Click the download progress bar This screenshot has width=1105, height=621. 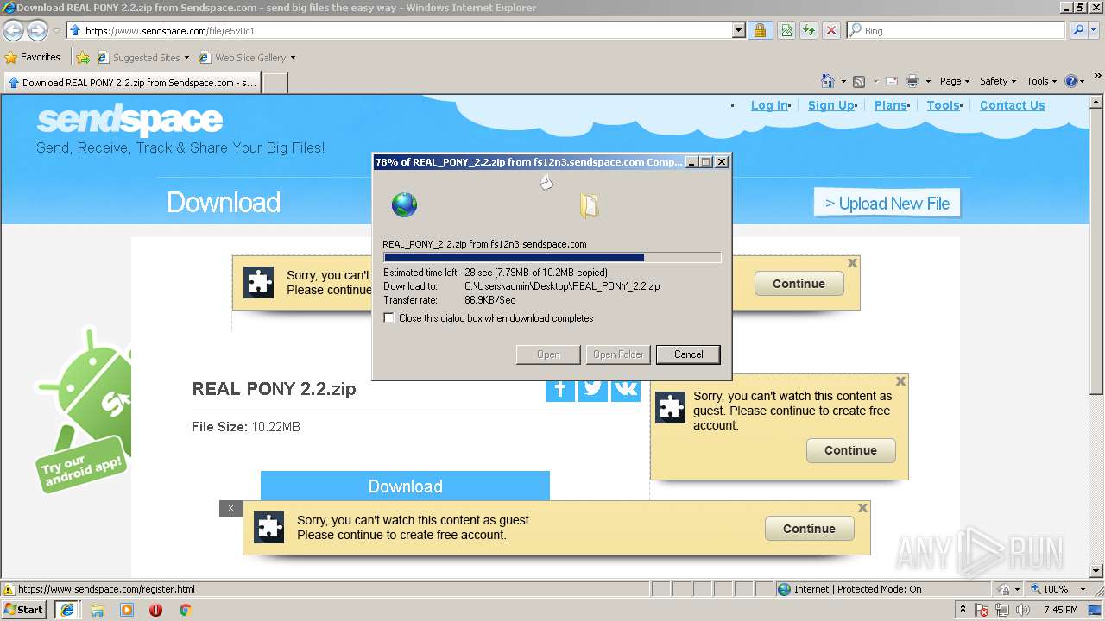552,257
